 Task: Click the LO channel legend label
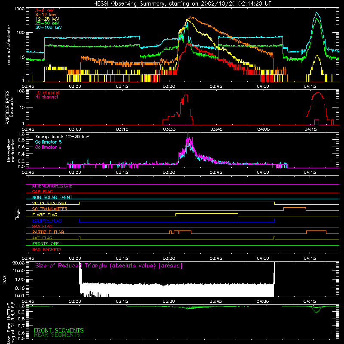tap(47, 92)
